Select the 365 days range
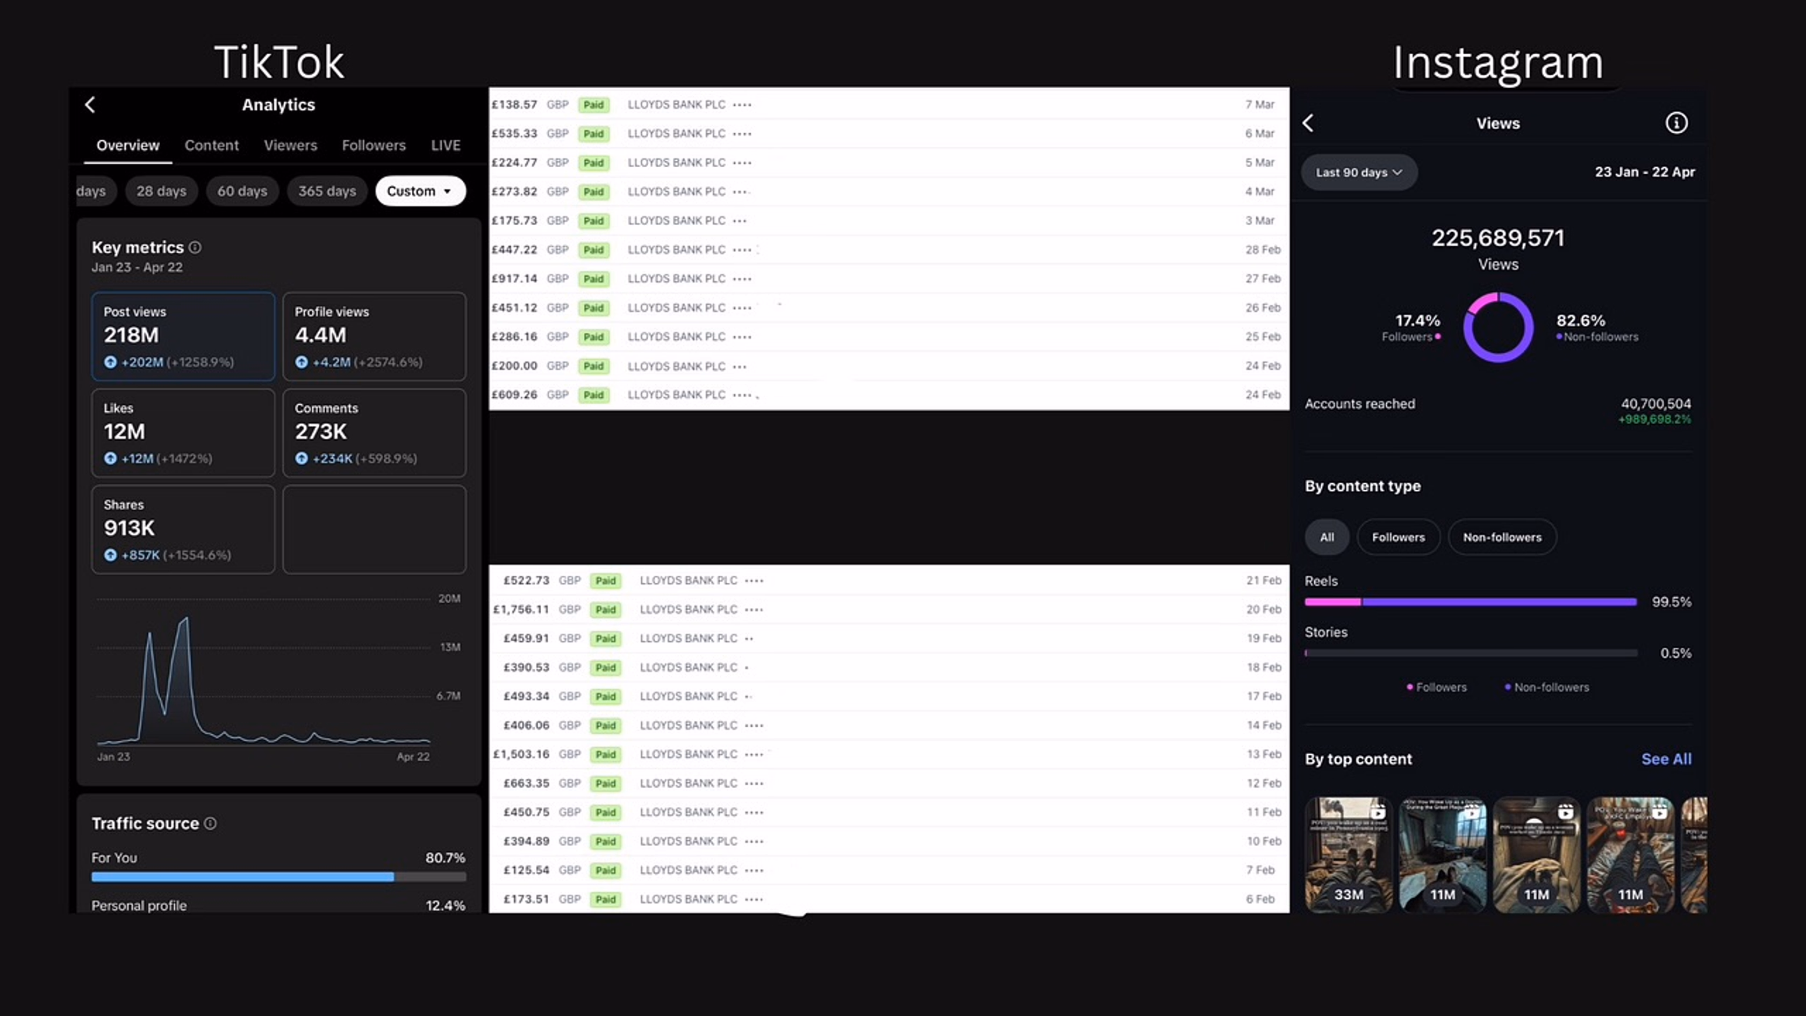Viewport: 1806px width, 1016px height. [x=327, y=191]
